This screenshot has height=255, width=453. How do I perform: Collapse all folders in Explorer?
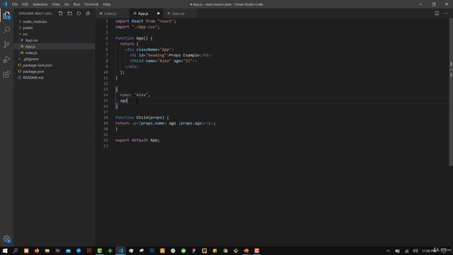point(88,13)
